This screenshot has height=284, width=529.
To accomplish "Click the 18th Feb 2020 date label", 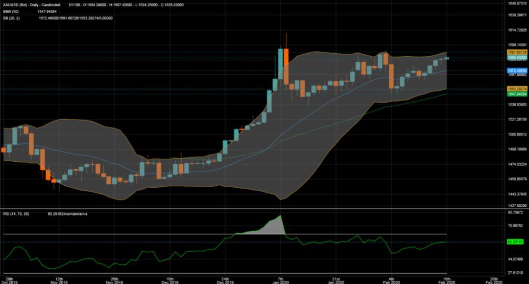I will click(447, 281).
